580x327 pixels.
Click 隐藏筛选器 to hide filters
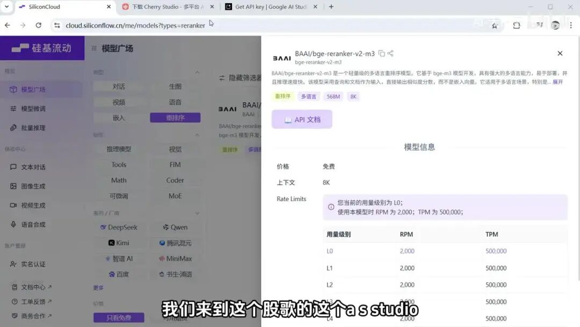point(240,78)
